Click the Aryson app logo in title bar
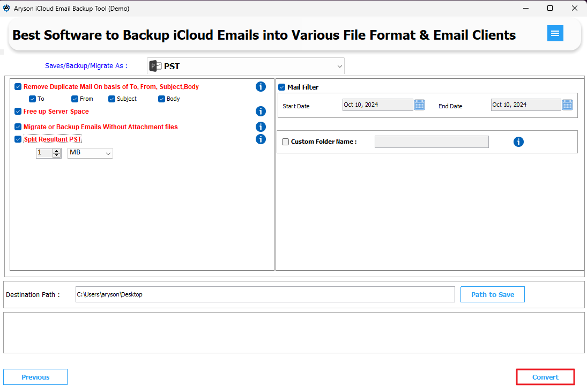 click(x=6, y=8)
